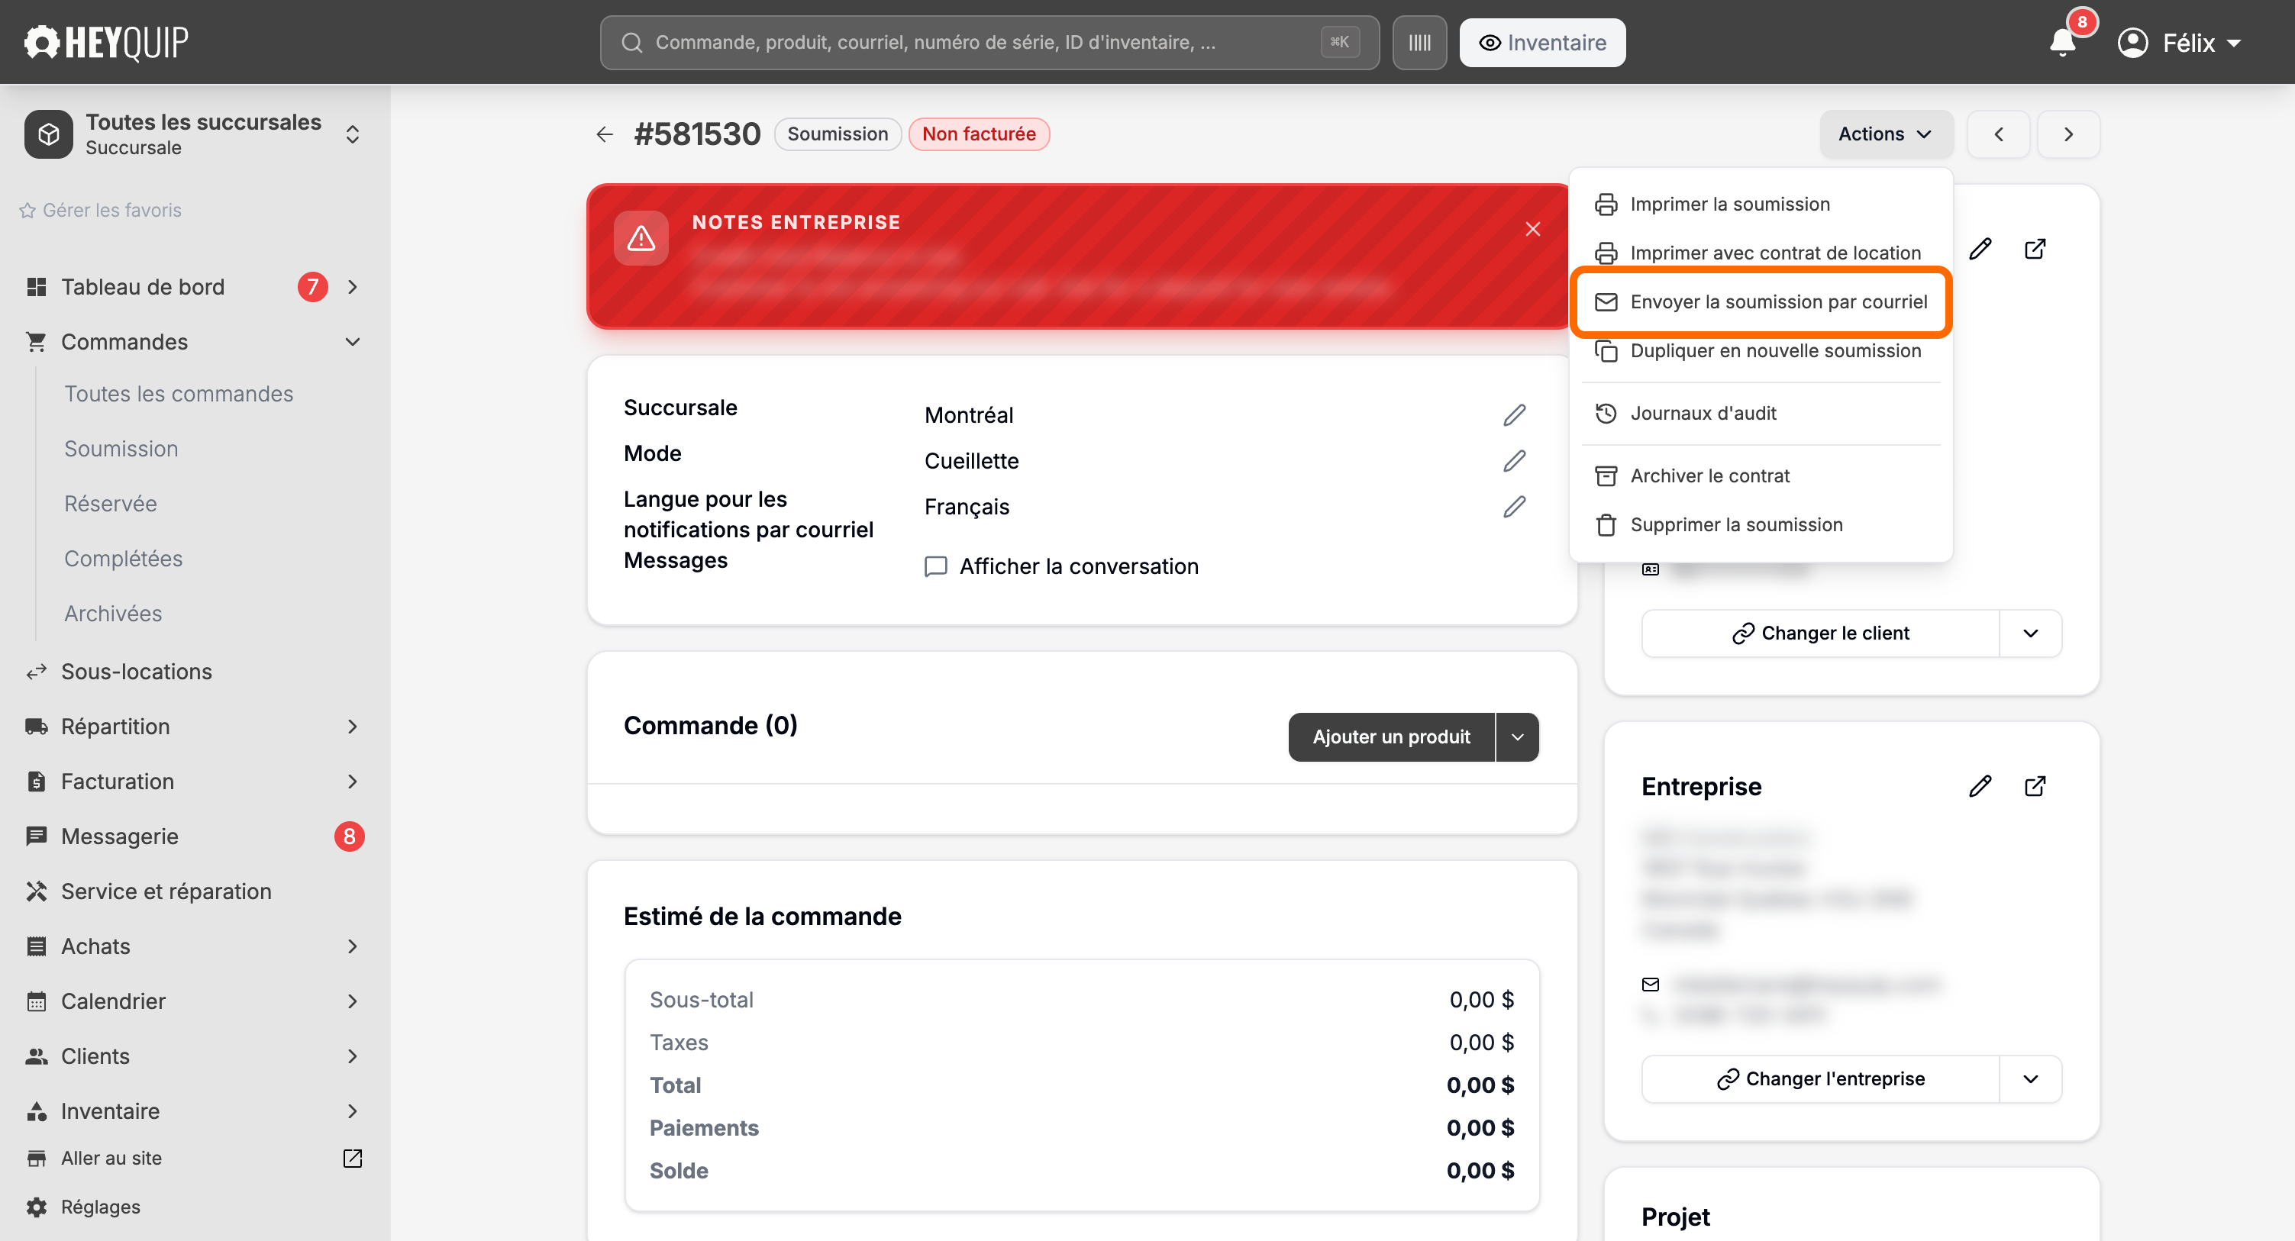Click Changer l'entreprise button

click(x=1821, y=1079)
